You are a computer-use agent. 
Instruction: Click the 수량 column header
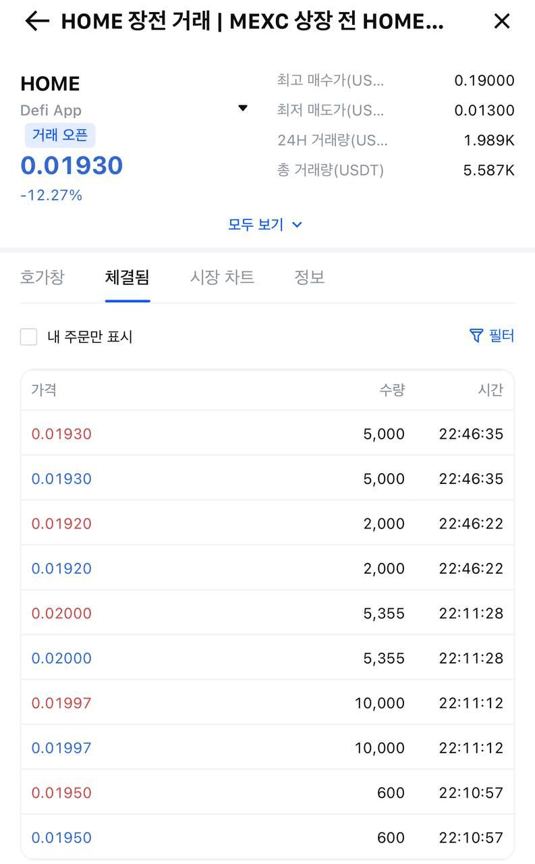point(392,389)
